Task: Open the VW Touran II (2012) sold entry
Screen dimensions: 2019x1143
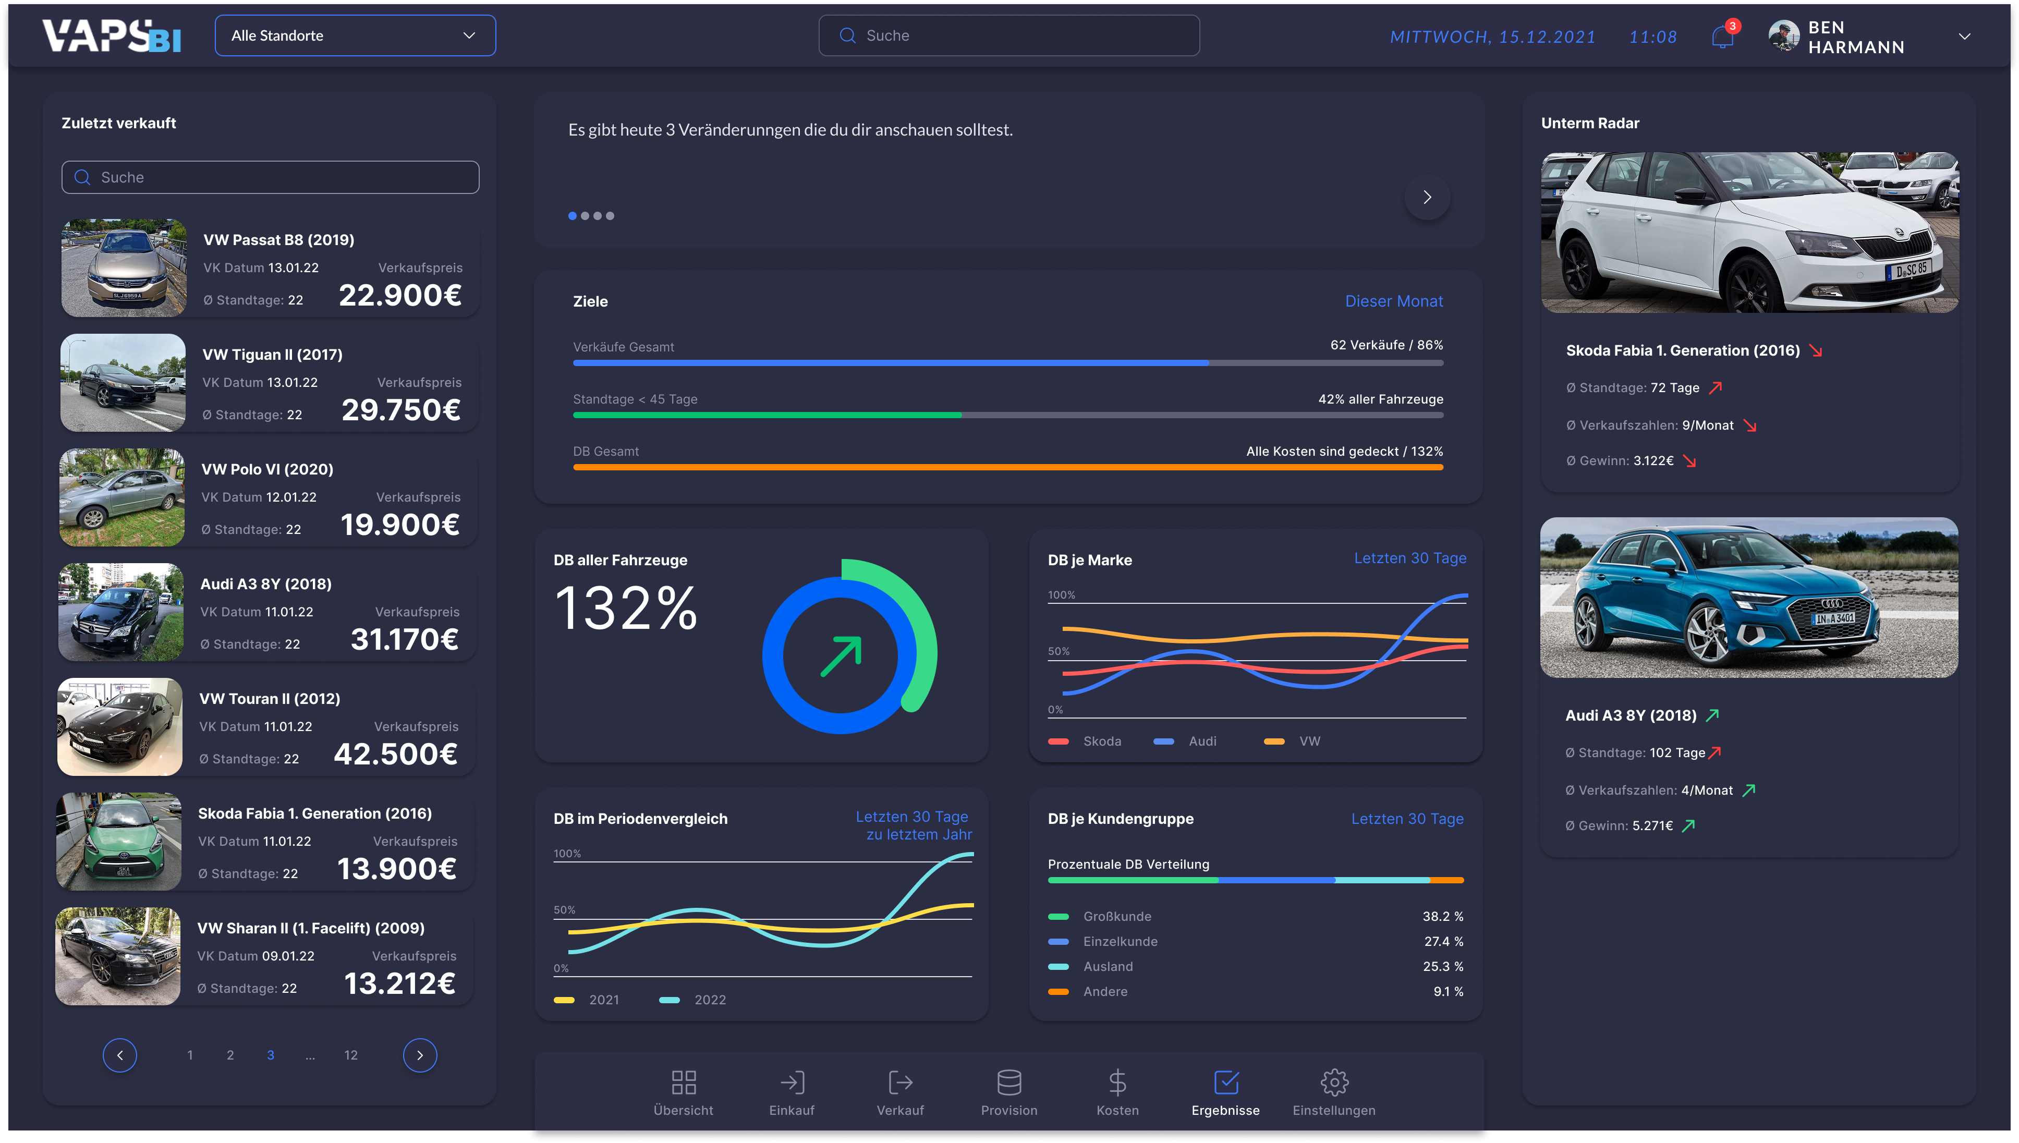Action: tap(267, 727)
